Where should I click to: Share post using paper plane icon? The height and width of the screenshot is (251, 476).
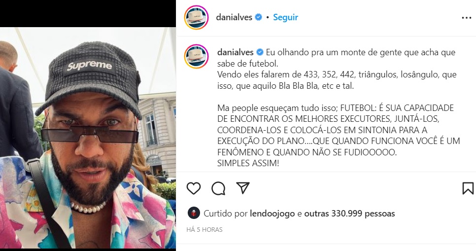[x=243, y=188]
